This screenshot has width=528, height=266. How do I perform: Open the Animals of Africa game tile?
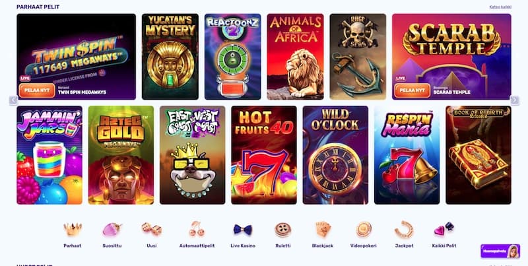pos(295,57)
